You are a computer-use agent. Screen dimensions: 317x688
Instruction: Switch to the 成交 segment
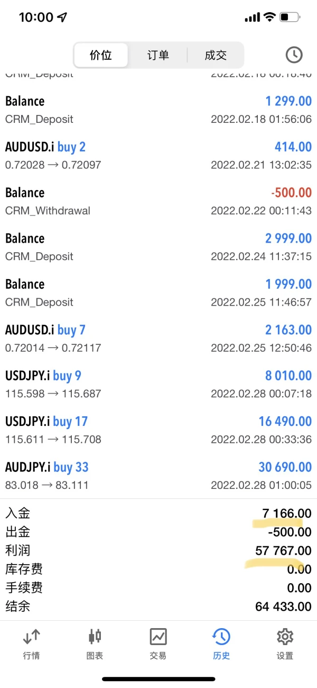pyautogui.click(x=216, y=55)
